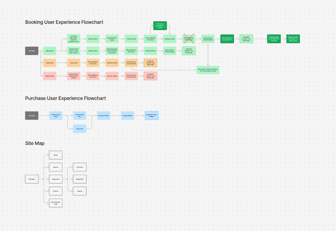The height and width of the screenshot is (231, 336).
Task: Select the 'Trial Class' node in the booking flowchart
Action: [x=74, y=51]
